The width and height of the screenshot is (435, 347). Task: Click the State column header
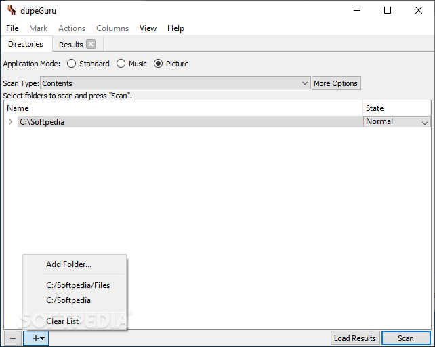point(396,108)
